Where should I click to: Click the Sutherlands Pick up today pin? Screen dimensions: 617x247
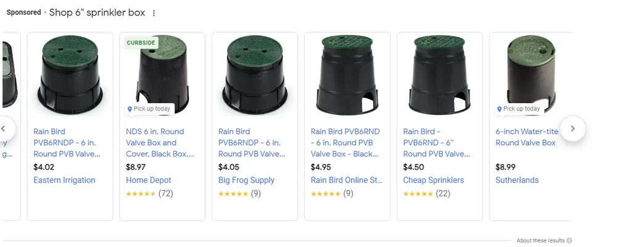[x=500, y=109]
